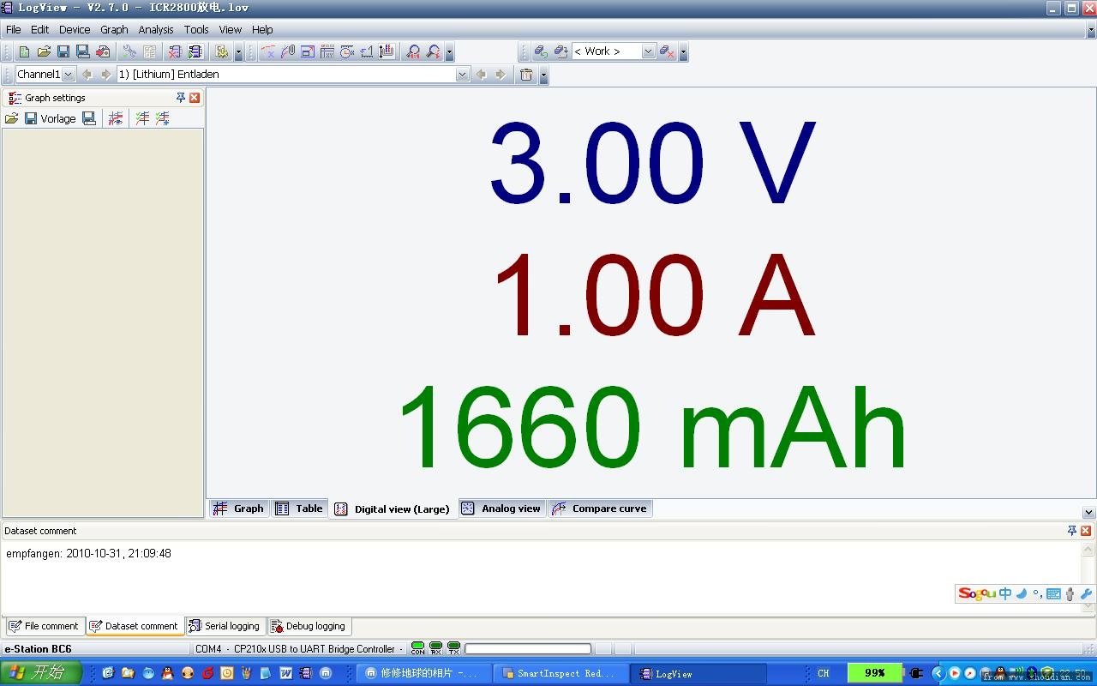1097x686 pixels.
Task: Open the Edit menu
Action: tap(40, 29)
